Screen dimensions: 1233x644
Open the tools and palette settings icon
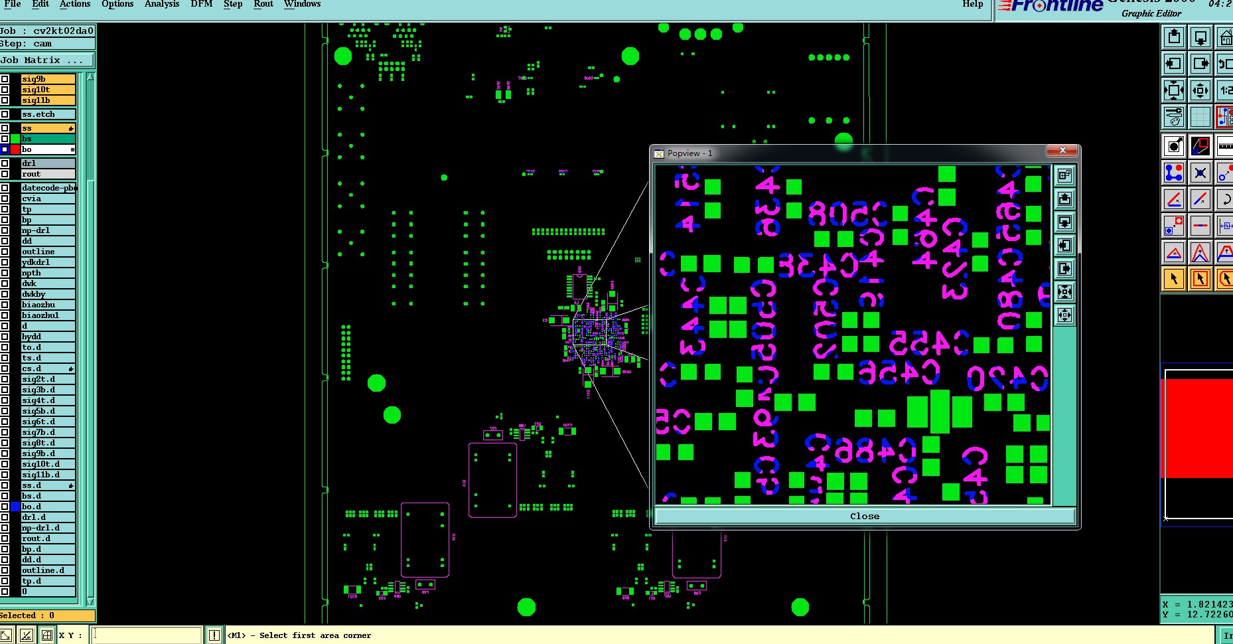point(1174,117)
